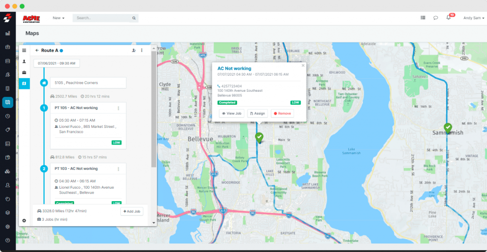Open the Andy Sam user dropdown

click(x=473, y=18)
